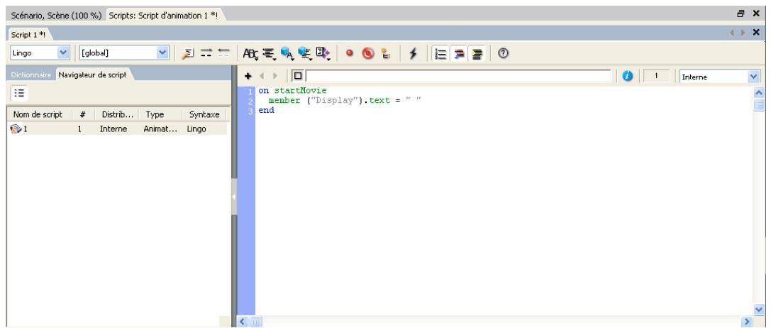Click the Ignore breakpoints crossed red icon
The width and height of the screenshot is (771, 328).
(368, 53)
